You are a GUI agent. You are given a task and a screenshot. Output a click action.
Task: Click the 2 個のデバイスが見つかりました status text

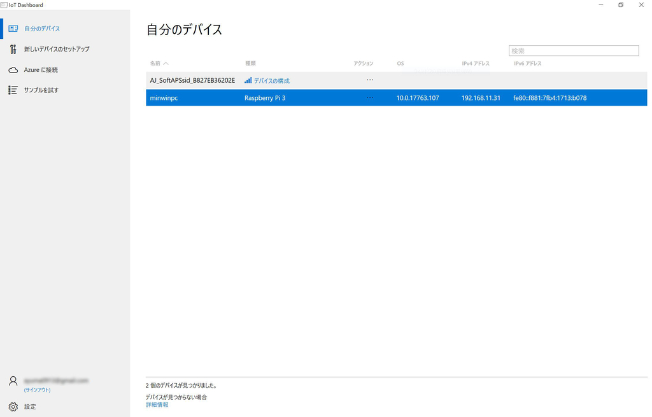[181, 385]
